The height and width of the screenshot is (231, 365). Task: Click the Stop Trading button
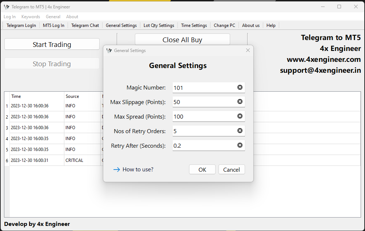(52, 64)
